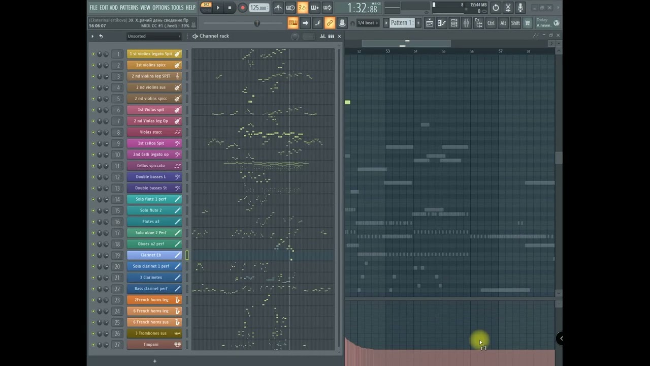Toggle the metronome icon
650x366 pixels.
pyautogui.click(x=278, y=8)
